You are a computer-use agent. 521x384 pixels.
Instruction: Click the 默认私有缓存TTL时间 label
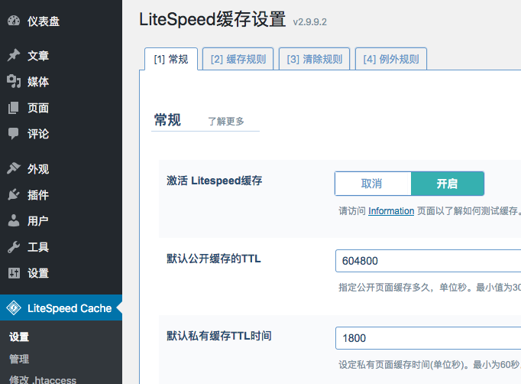(x=219, y=336)
